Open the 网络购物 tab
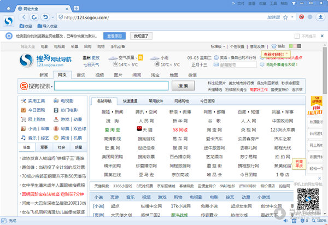Image resolution: width=328 pixels, height=225 pixels. (x=181, y=101)
